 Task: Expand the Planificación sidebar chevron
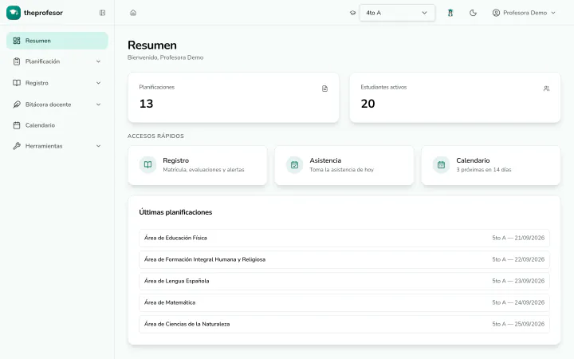[x=98, y=61]
